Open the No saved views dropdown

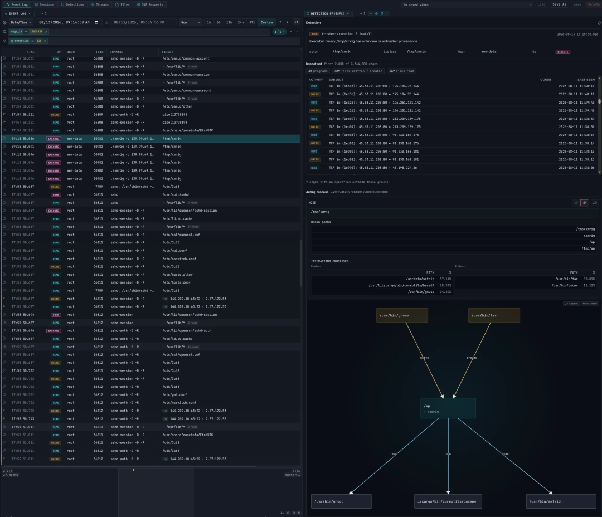[x=467, y=4]
